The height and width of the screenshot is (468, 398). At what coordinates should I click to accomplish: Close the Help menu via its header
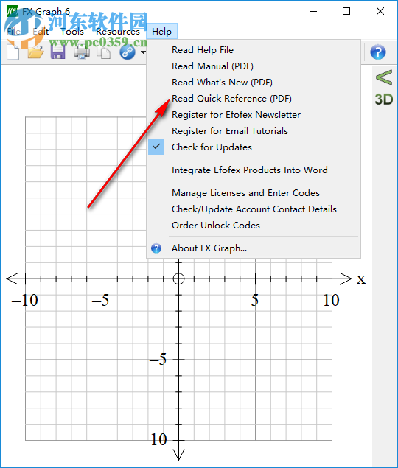(x=161, y=32)
